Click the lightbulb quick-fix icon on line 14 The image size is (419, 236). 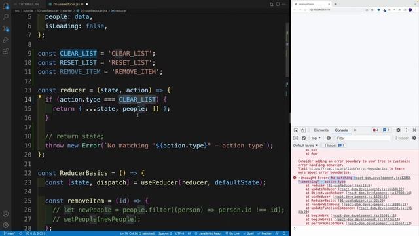39,97
